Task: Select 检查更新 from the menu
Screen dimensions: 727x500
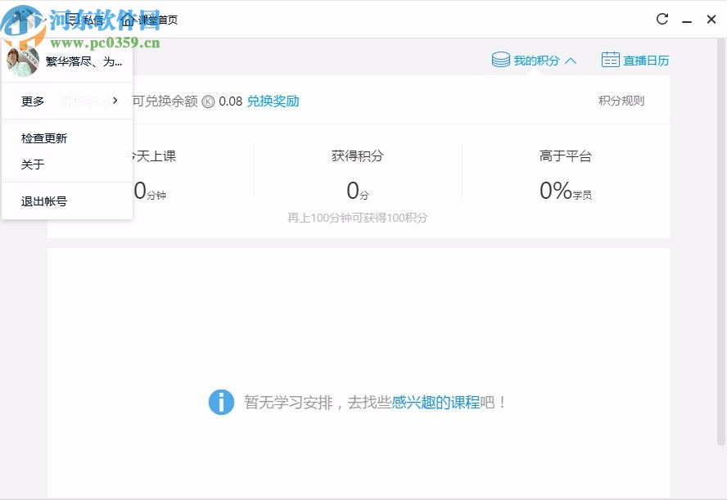Action: point(43,137)
